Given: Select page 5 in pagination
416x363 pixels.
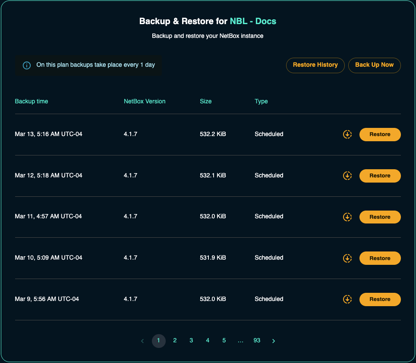Looking at the screenshot, I should coord(224,341).
